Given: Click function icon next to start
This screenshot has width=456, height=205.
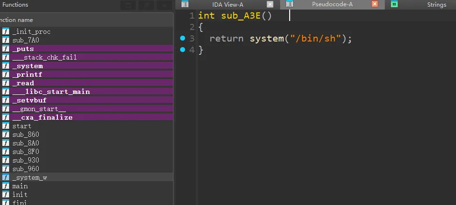Looking at the screenshot, I should (6, 126).
